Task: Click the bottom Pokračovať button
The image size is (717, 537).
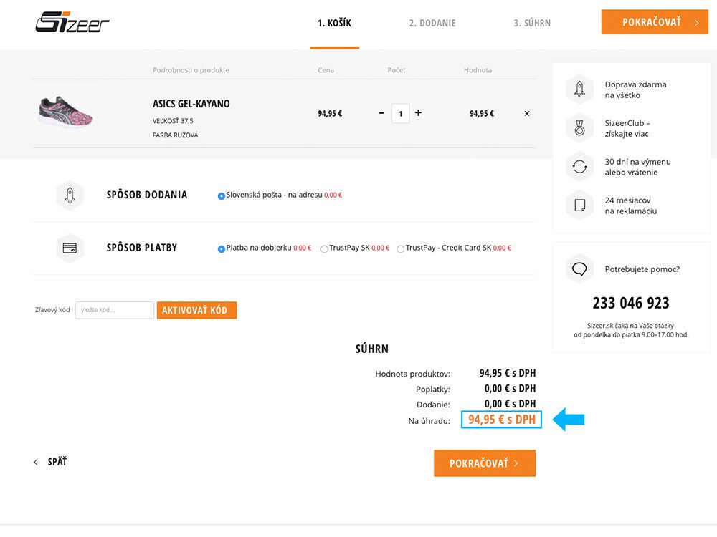Action: (485, 463)
